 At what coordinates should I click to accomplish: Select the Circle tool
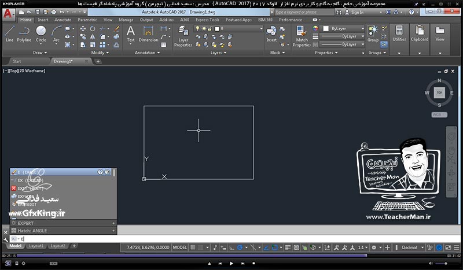click(x=41, y=34)
